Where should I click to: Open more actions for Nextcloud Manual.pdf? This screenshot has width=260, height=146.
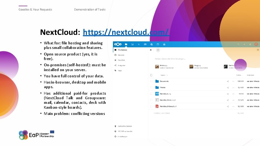click(x=233, y=107)
